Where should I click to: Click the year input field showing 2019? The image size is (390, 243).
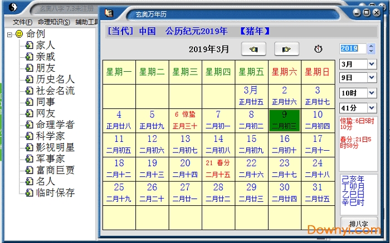pyautogui.click(x=353, y=48)
